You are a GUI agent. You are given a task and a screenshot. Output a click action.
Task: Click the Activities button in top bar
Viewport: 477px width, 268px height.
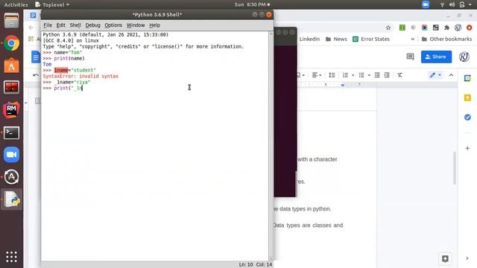point(16,4)
